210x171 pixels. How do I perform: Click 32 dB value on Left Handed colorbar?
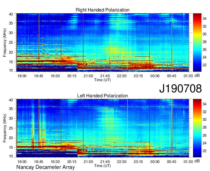coord(204,112)
